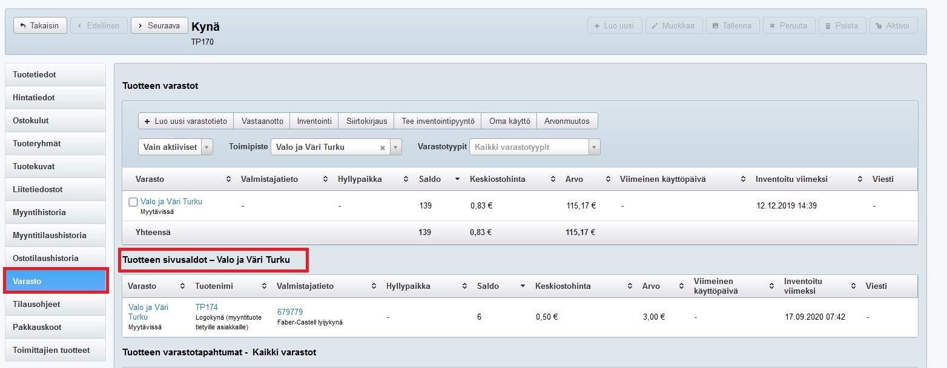
Task: Open the Varastotyypit dropdown
Action: click(594, 147)
